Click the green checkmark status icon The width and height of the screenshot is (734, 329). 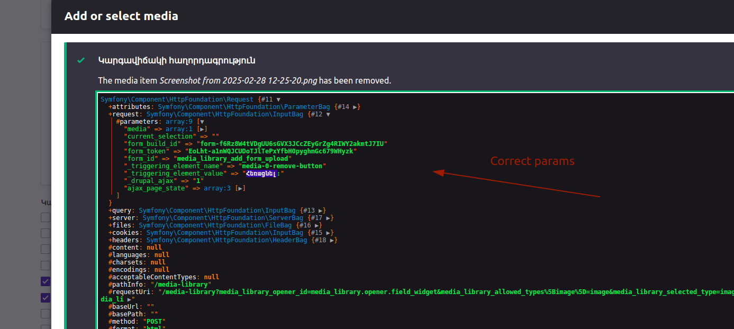81,61
